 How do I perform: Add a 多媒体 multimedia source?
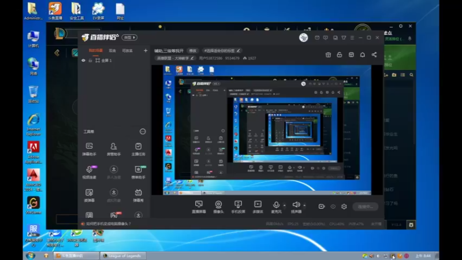coord(258,207)
